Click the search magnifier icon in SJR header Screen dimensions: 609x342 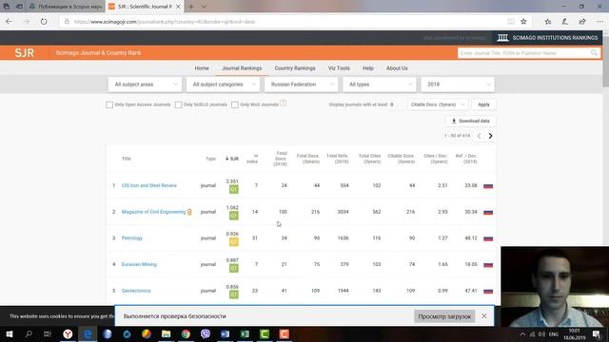tap(594, 53)
